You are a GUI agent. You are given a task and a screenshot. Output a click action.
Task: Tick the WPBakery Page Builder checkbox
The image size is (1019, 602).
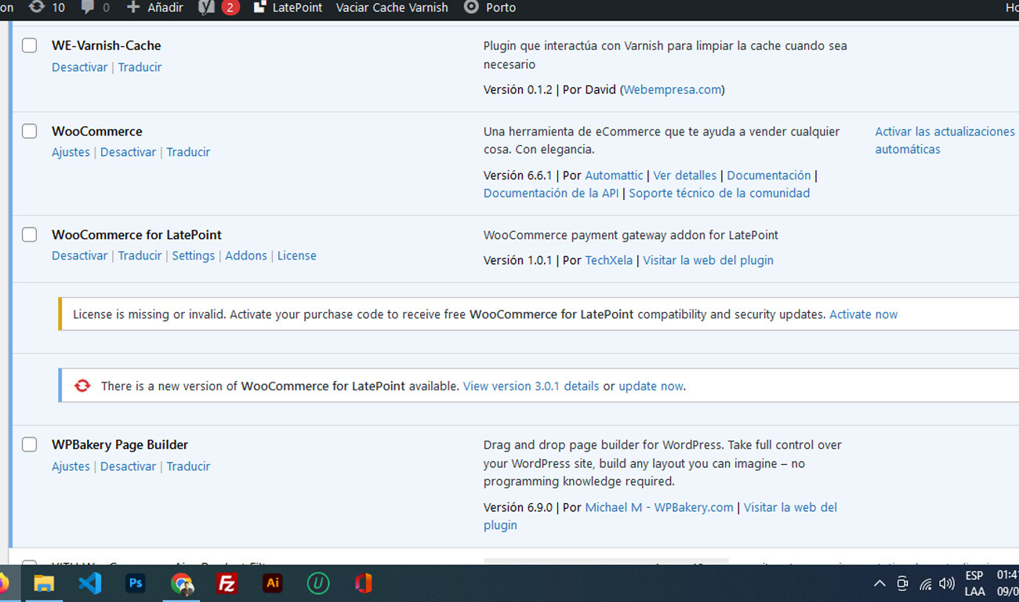pyautogui.click(x=29, y=444)
